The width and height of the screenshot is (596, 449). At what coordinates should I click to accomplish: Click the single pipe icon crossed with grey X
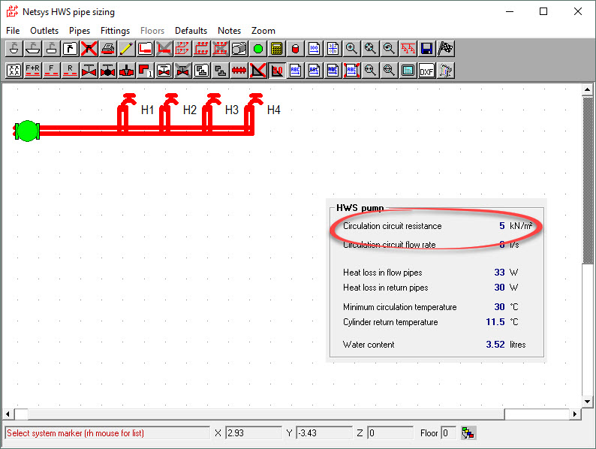point(164,49)
